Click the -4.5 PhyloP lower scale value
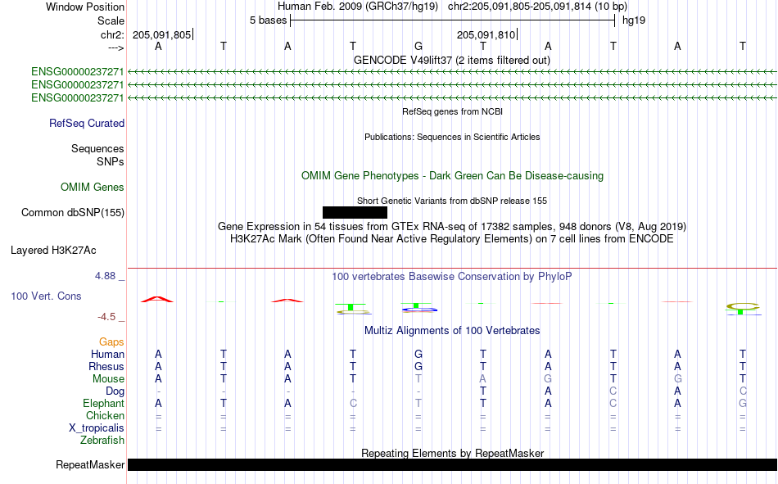Screen dimensions: 778x484 pyautogui.click(x=106, y=317)
